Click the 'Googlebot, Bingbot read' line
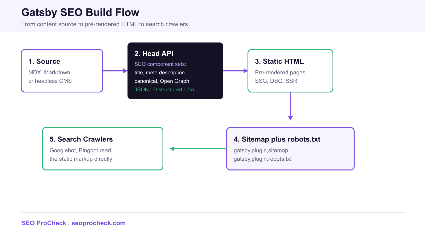 (x=80, y=151)
